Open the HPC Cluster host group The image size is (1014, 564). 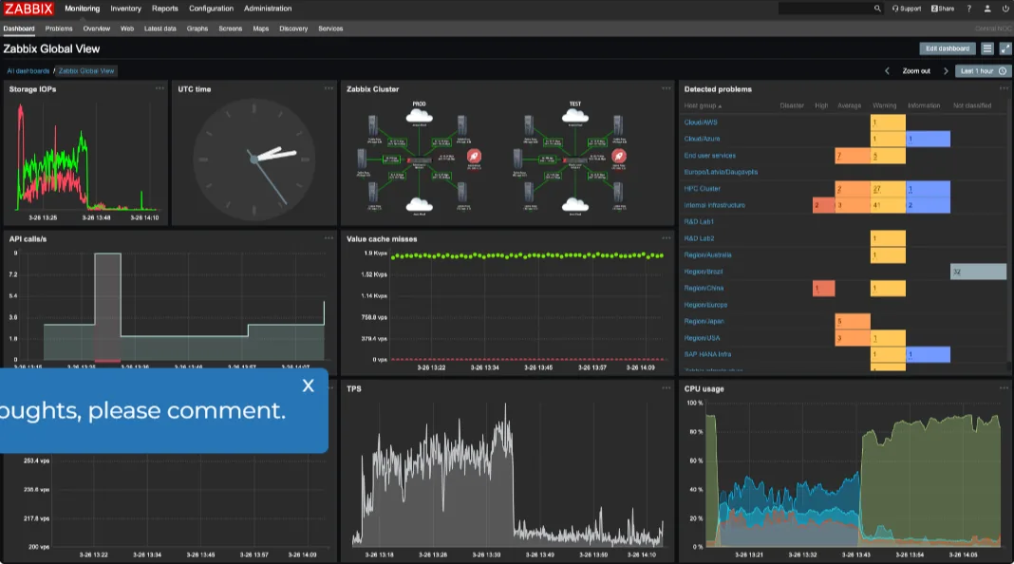click(x=702, y=189)
